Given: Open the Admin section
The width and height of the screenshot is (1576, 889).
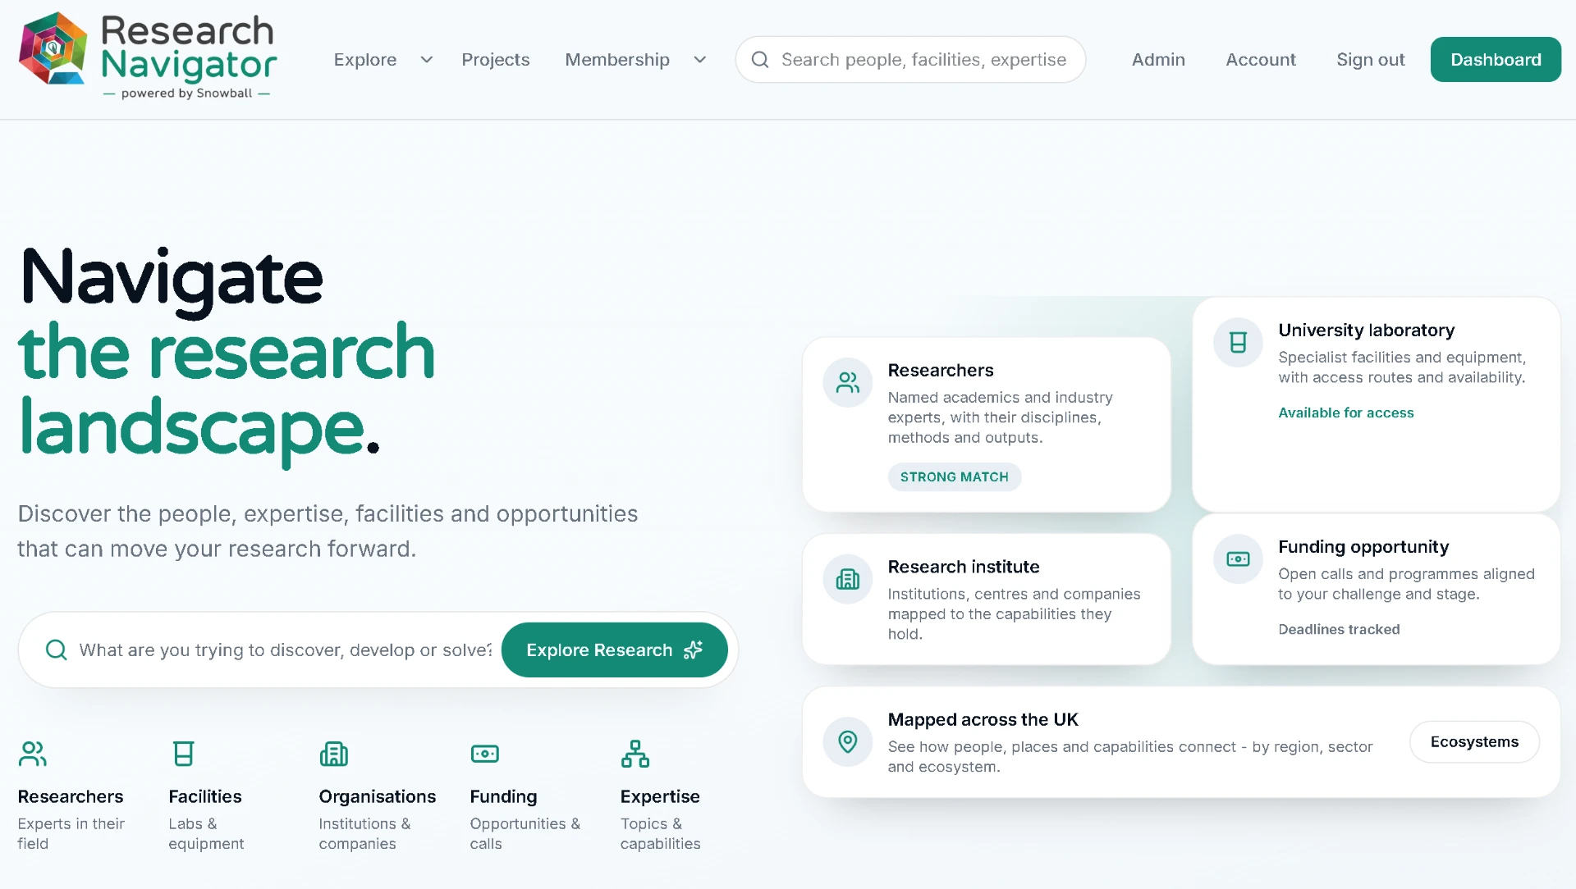Looking at the screenshot, I should (1158, 60).
